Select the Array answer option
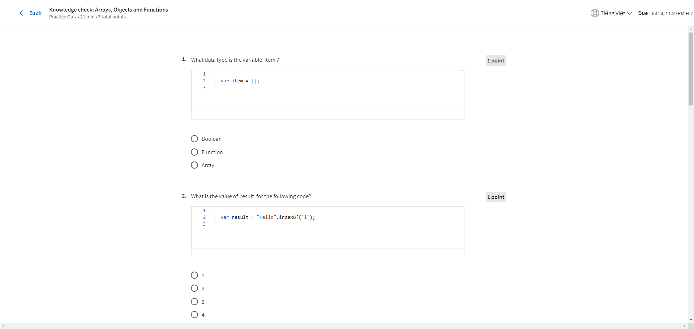Image resolution: width=694 pixels, height=329 pixels. click(194, 165)
